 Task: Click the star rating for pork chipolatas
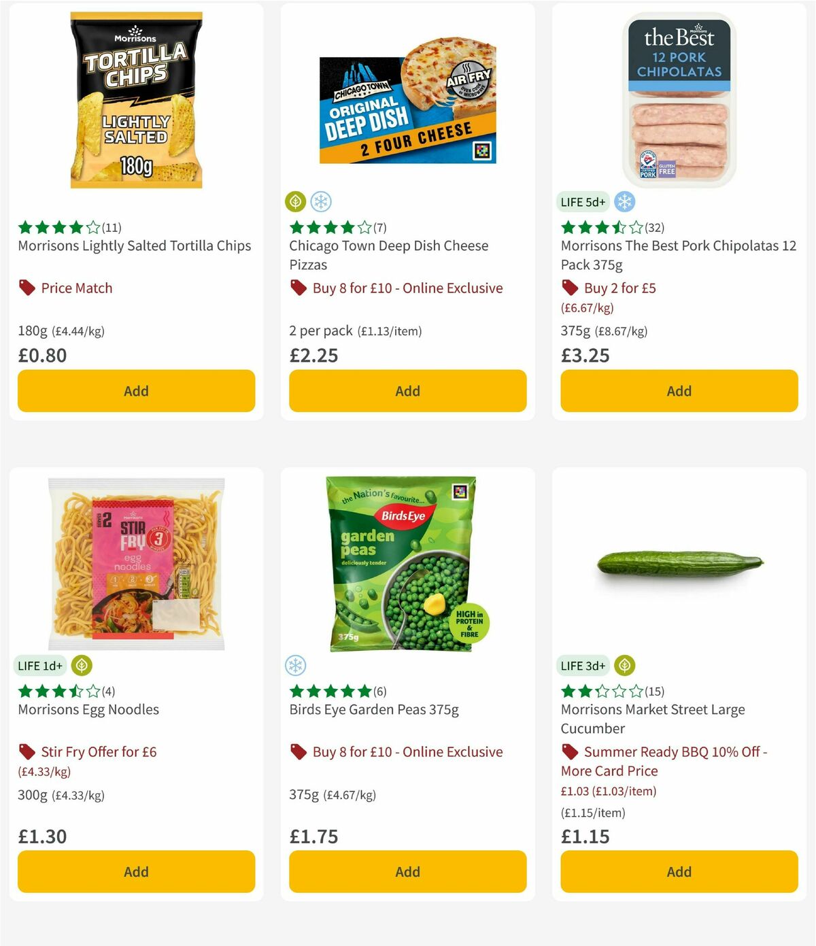click(x=598, y=228)
